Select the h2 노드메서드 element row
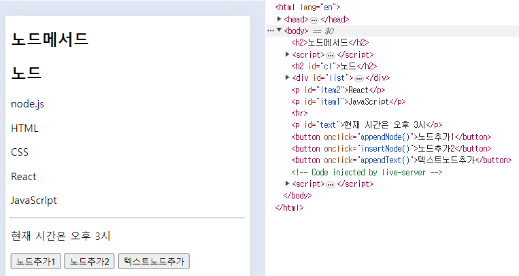Screen dimensions: 519x276 click(x=330, y=42)
